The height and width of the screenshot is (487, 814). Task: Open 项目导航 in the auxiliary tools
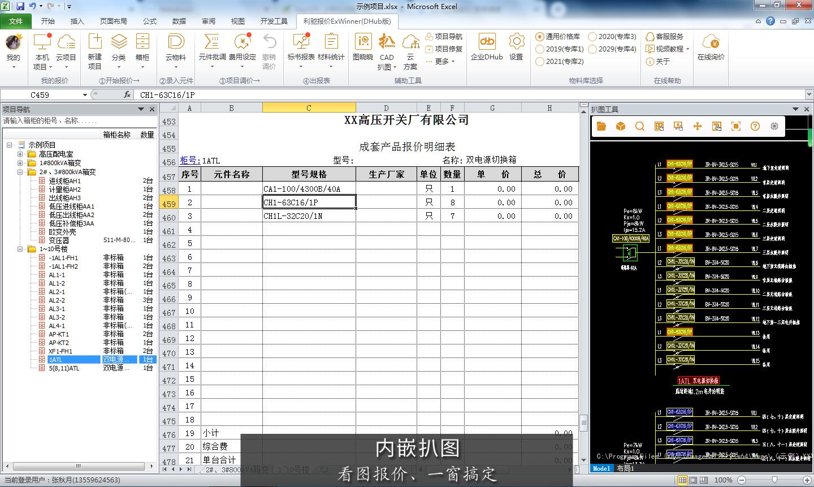[x=444, y=36]
